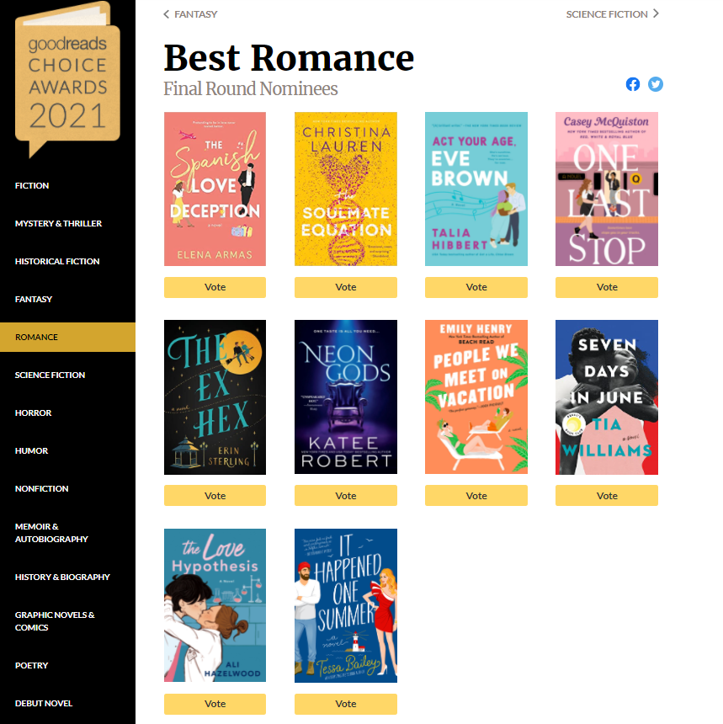The height and width of the screenshot is (724, 723).
Task: Open the Horror category in the sidebar
Action: (x=33, y=413)
